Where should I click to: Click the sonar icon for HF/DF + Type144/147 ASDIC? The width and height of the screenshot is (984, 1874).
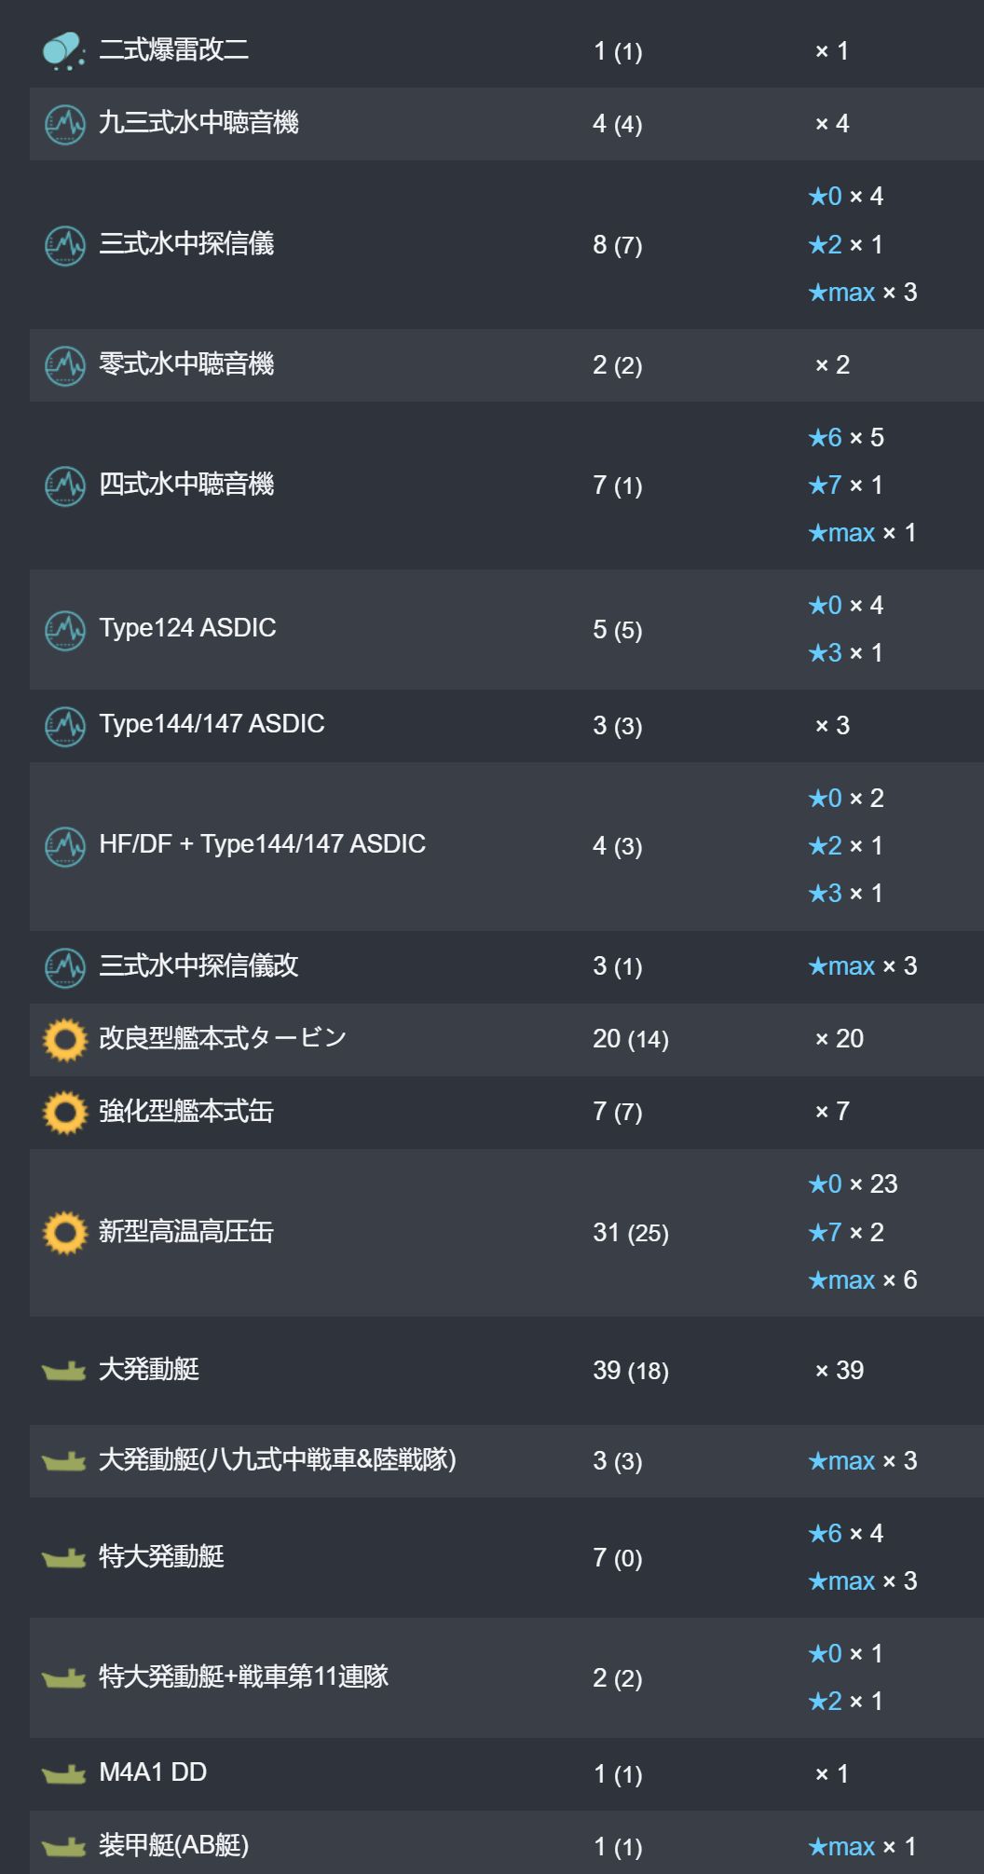tap(65, 846)
